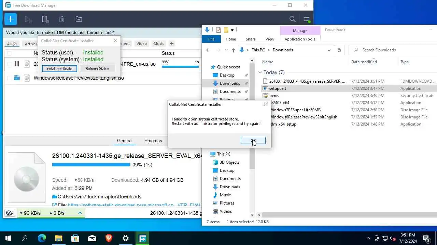Click the move to folder icon in FDM toolbar
The width and height of the screenshot is (437, 245).
pyautogui.click(x=79, y=19)
